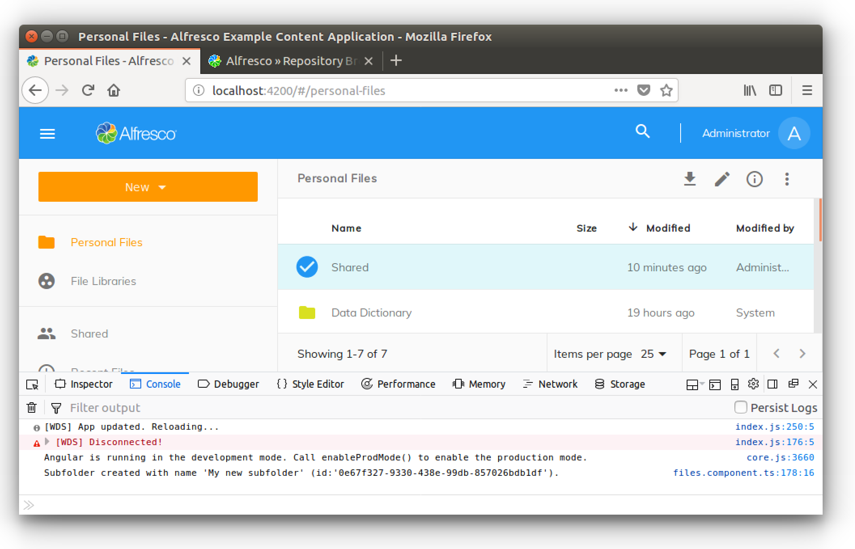Image resolution: width=855 pixels, height=549 pixels.
Task: Open the more actions three-dot menu
Action: (787, 179)
